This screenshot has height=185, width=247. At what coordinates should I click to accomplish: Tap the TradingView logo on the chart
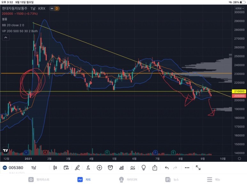tap(5, 150)
